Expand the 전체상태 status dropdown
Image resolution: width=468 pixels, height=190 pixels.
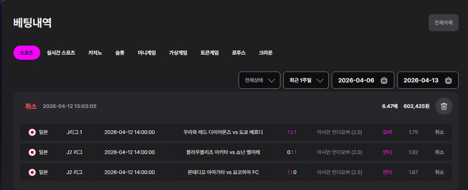(260, 80)
